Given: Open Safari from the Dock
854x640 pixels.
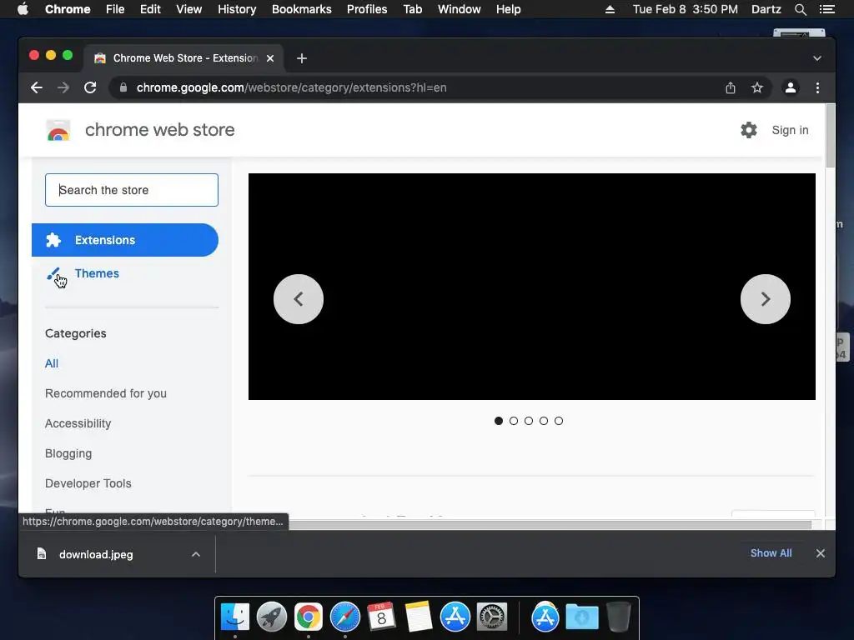Looking at the screenshot, I should (x=344, y=617).
